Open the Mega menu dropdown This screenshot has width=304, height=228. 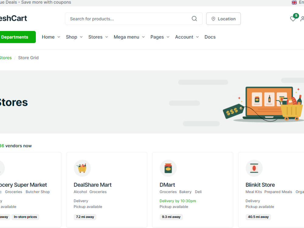click(x=129, y=37)
